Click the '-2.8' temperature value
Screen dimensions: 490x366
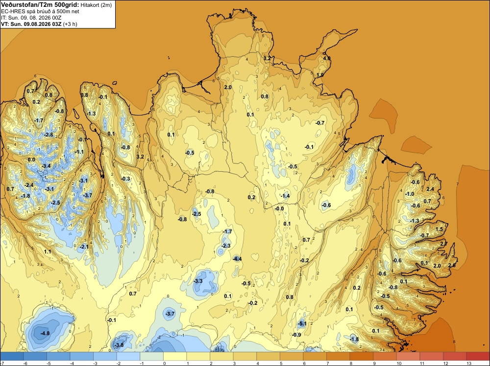[49, 135]
